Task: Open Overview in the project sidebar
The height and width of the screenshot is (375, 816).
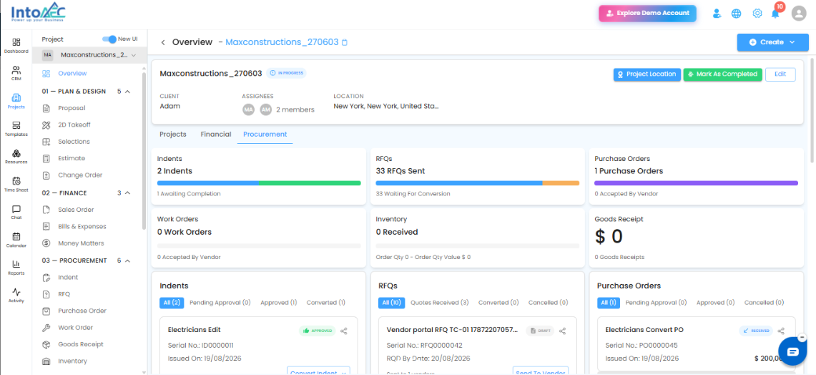Action: click(72, 74)
